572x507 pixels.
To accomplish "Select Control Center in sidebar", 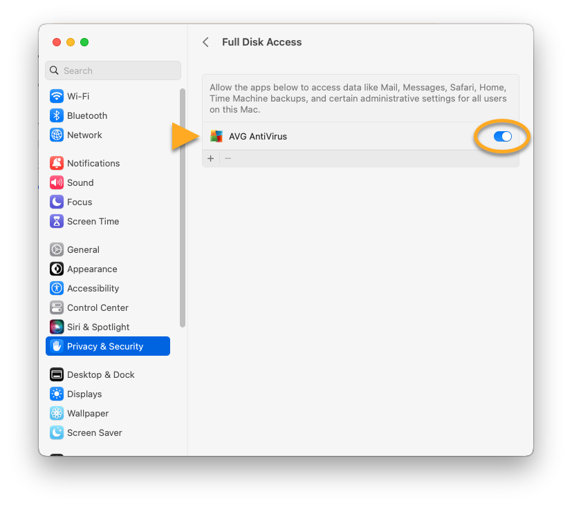I will coord(98,307).
